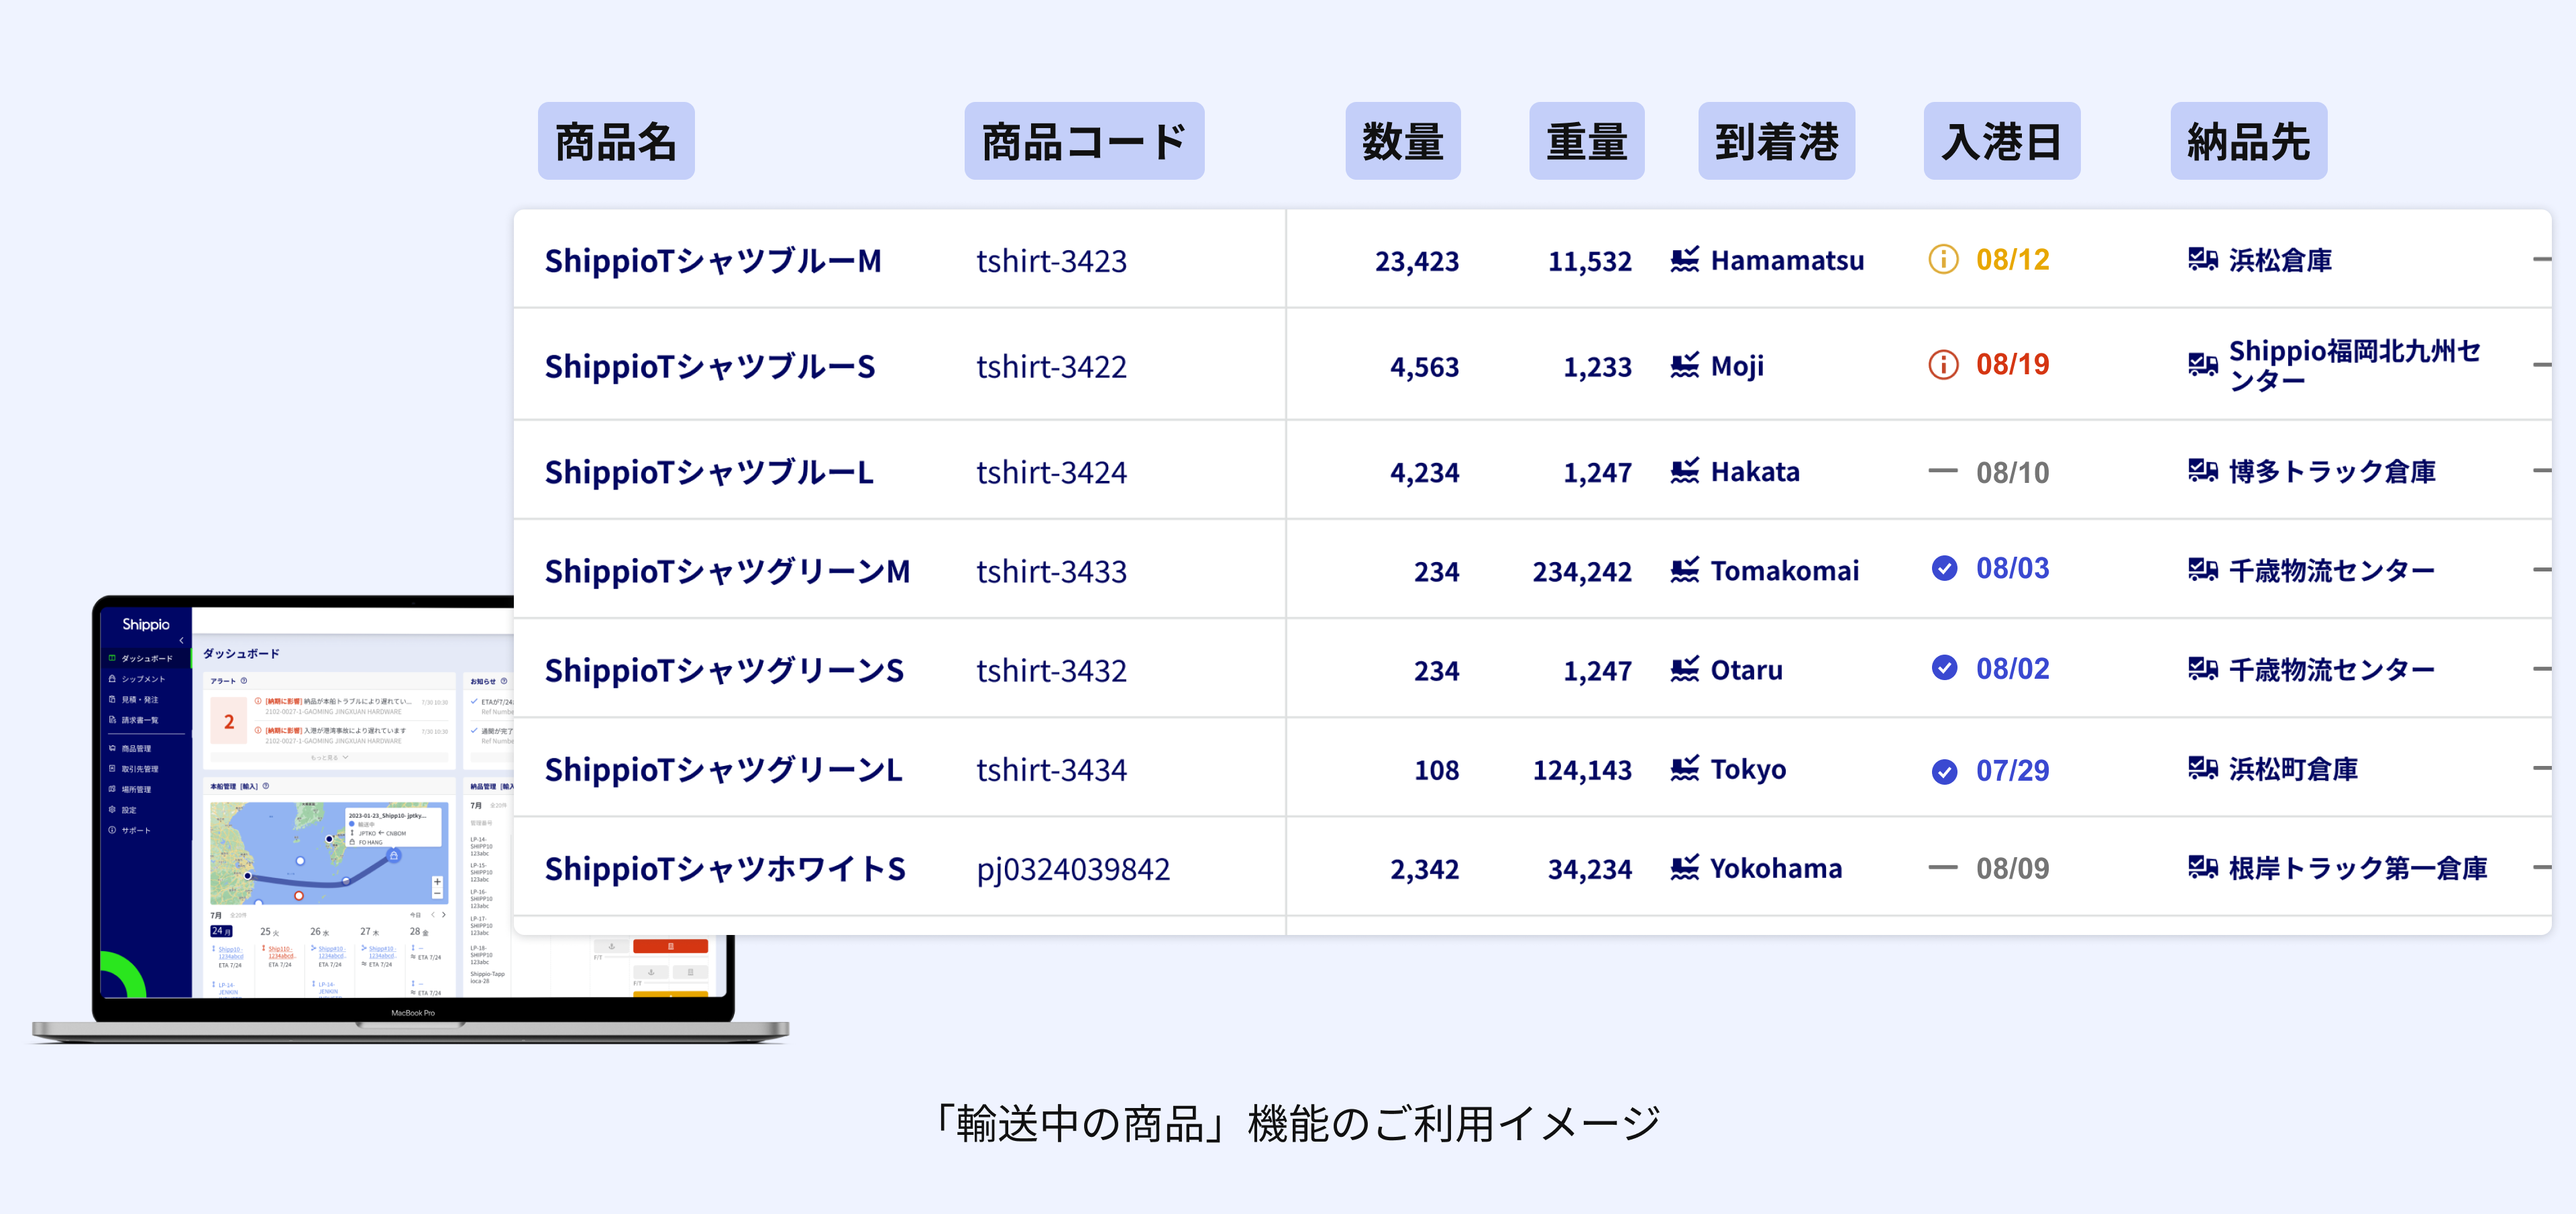Click the ship icon next to Tomakomai
The height and width of the screenshot is (1214, 2576).
tap(1684, 570)
